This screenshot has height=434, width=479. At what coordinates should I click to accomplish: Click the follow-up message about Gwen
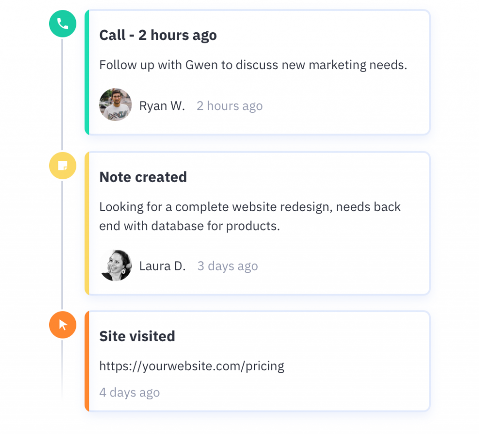point(254,65)
